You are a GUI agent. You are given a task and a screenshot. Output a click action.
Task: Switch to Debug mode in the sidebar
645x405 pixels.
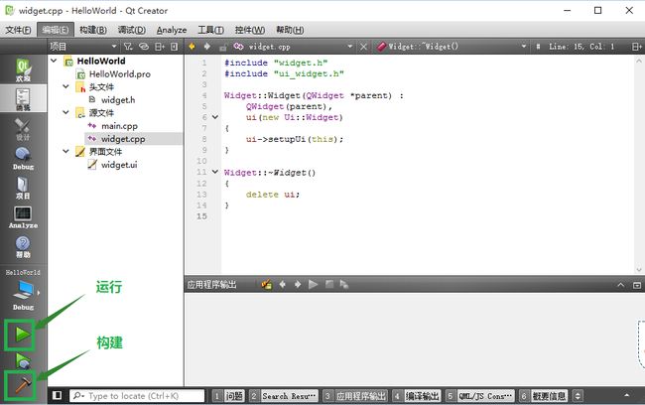23,158
